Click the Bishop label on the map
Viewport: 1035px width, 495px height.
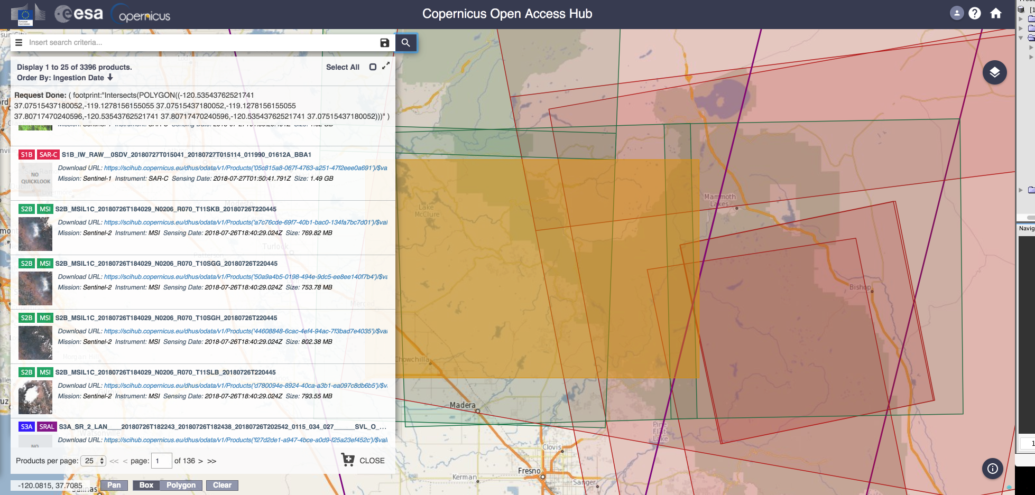(860, 287)
